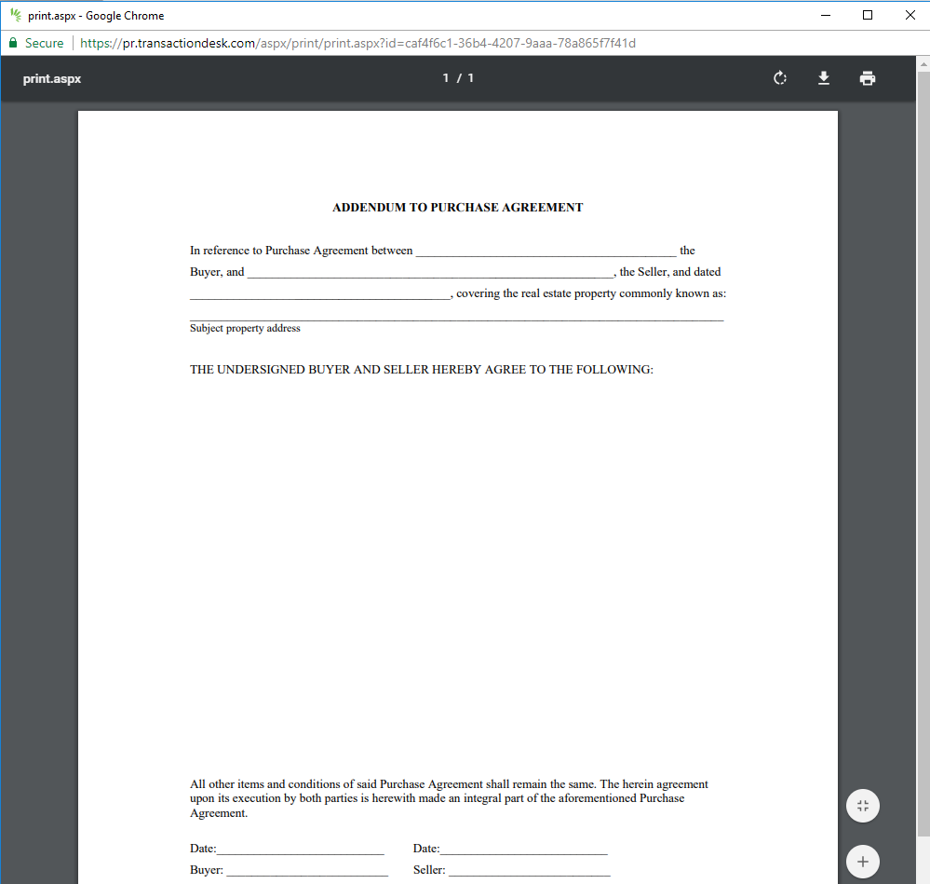Download the print.aspx document
The image size is (930, 884).
pyautogui.click(x=824, y=78)
